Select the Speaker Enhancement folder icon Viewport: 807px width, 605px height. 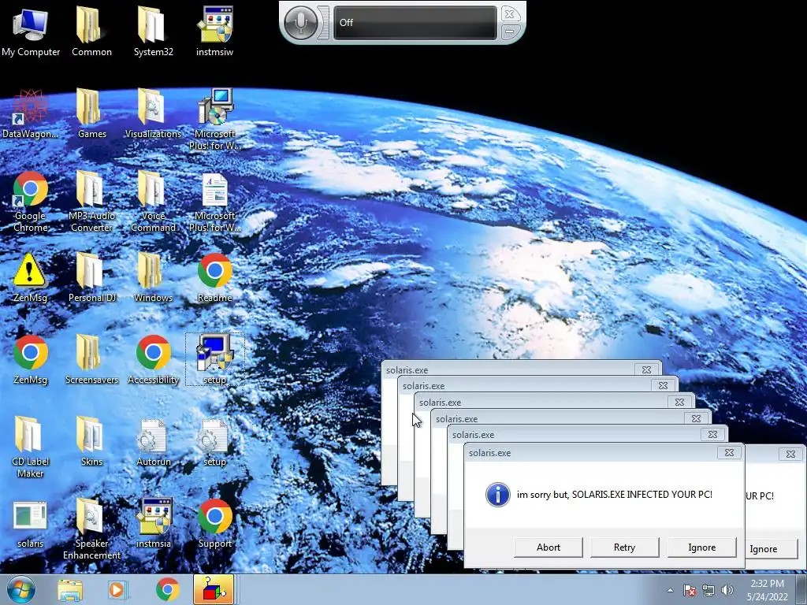(x=91, y=529)
